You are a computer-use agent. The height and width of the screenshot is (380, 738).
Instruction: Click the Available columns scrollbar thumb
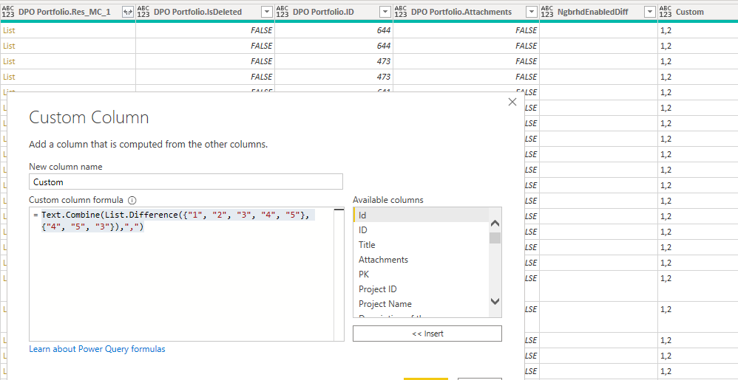coord(495,238)
